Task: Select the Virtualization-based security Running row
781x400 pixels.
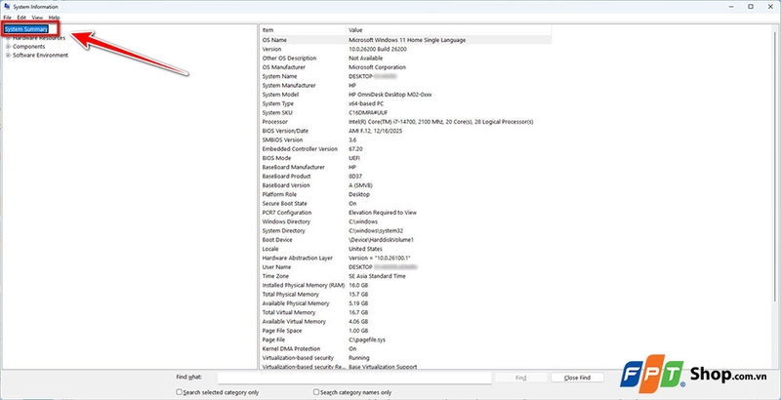Action: click(405, 358)
